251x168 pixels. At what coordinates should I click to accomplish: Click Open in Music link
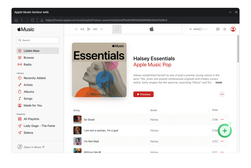pyautogui.click(x=31, y=147)
